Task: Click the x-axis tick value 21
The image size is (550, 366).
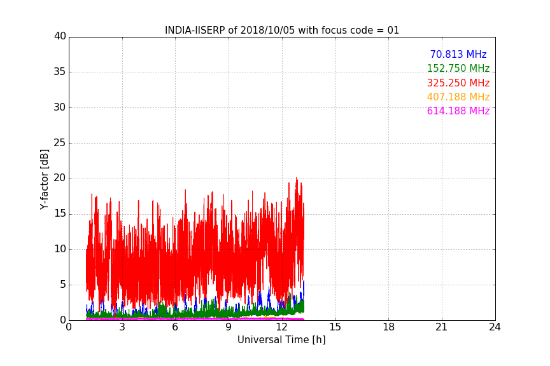Action: (x=442, y=327)
